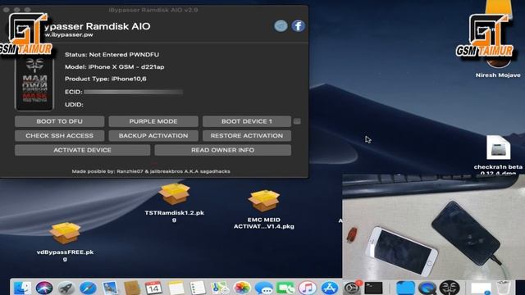Click BACKUP ACTIVATION
Viewport: 525px width, 295px height.
coord(153,136)
